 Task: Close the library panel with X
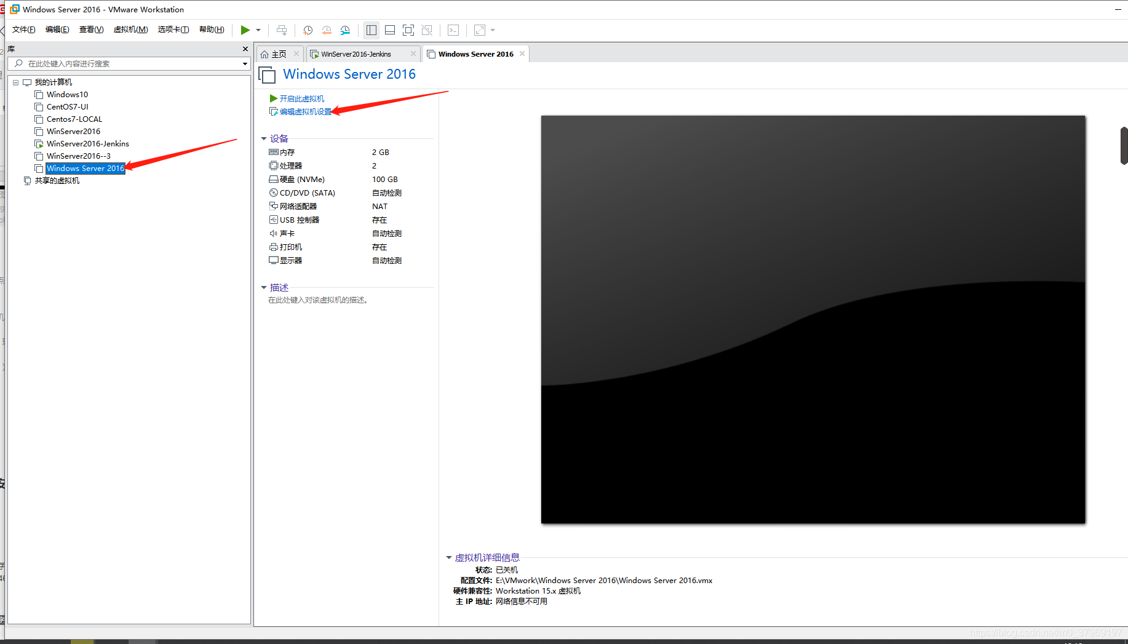(x=245, y=49)
